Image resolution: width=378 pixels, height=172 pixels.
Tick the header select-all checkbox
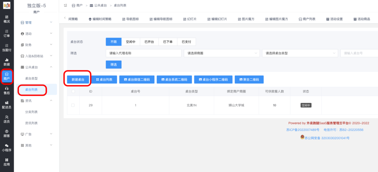point(73,92)
